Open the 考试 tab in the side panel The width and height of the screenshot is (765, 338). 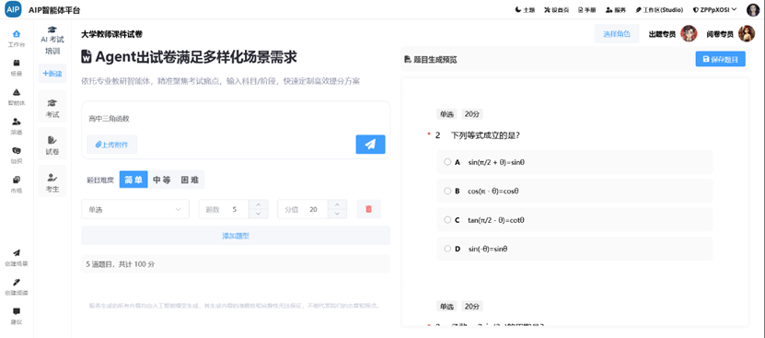click(x=52, y=108)
